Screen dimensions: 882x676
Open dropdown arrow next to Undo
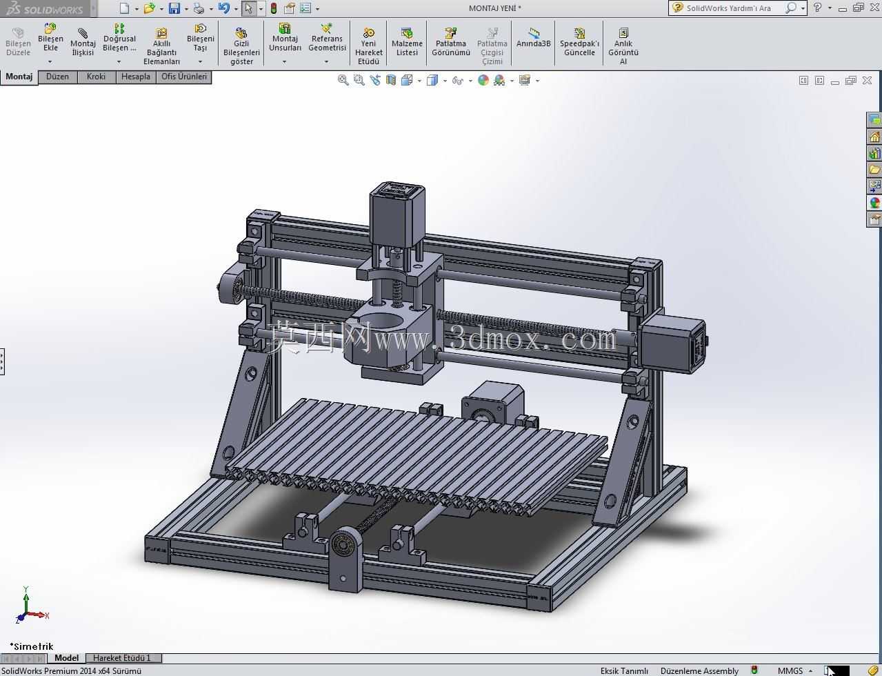click(236, 9)
